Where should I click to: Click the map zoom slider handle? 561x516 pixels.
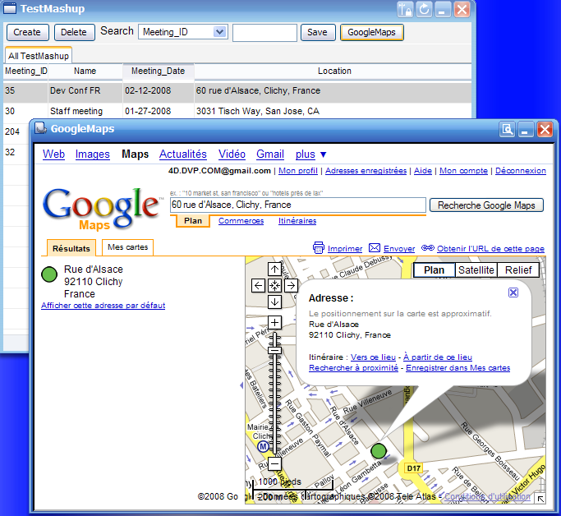[274, 351]
